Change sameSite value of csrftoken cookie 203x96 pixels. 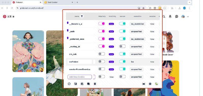click(x=132, y=62)
